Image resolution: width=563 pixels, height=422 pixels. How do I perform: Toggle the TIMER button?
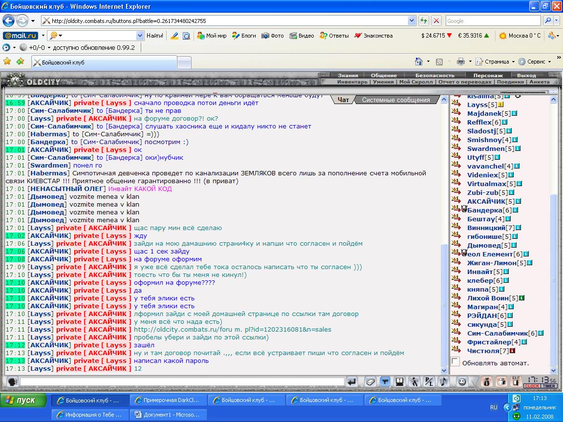click(549, 386)
